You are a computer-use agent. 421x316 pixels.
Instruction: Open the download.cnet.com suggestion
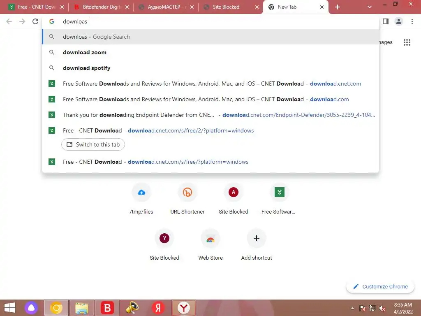tap(210, 84)
